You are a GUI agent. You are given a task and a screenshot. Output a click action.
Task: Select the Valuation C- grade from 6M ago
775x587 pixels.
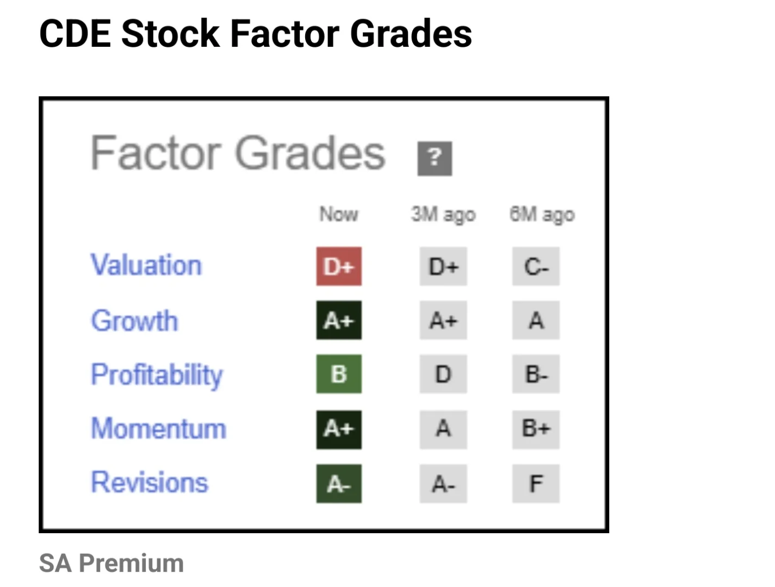tap(536, 266)
